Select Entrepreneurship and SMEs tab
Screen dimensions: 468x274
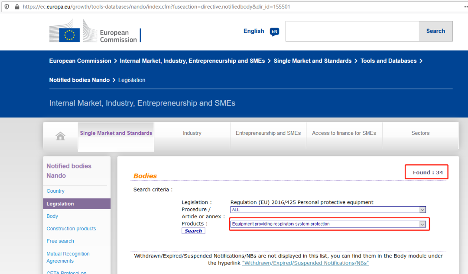(x=268, y=133)
